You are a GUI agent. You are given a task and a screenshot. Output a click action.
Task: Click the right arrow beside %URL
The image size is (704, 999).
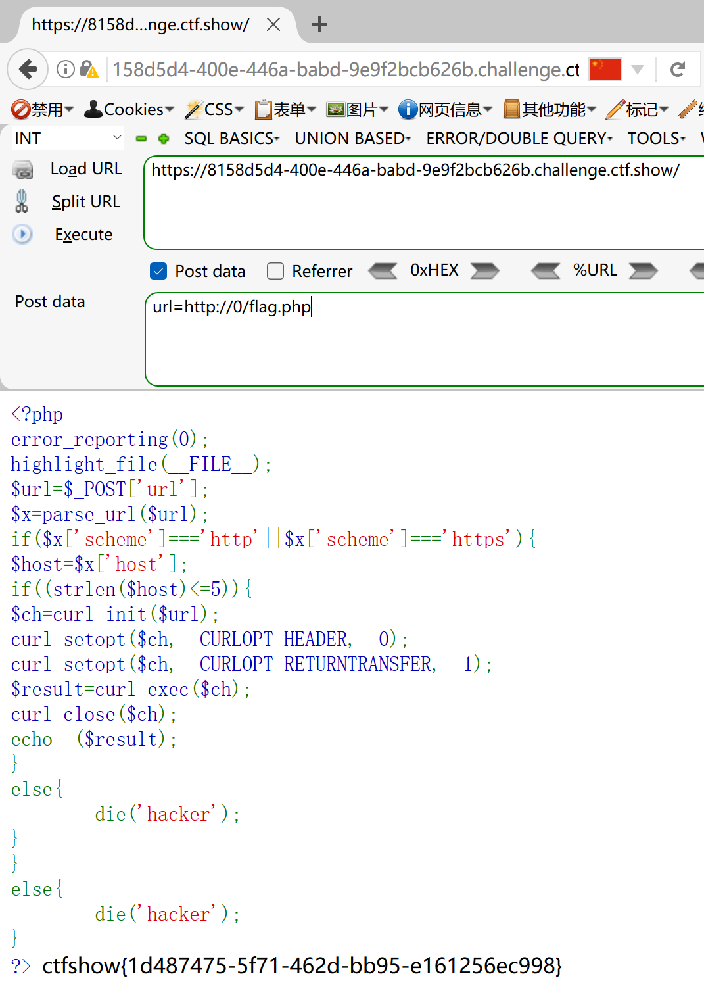643,271
